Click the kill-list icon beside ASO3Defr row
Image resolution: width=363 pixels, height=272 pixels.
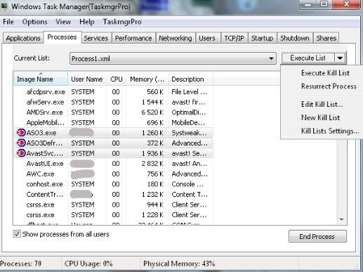[x=21, y=143]
